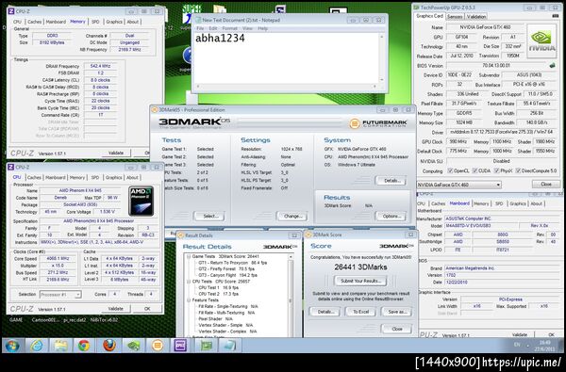Open SPD tab in CPU-Z Memory window
566x372 pixels.
(x=95, y=22)
